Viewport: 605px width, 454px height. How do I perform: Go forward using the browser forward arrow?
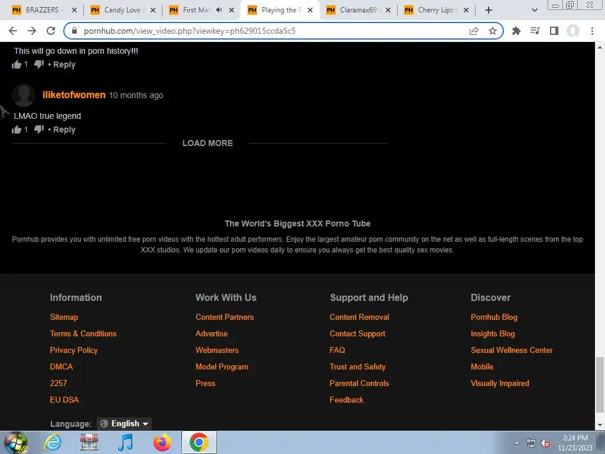(x=32, y=31)
